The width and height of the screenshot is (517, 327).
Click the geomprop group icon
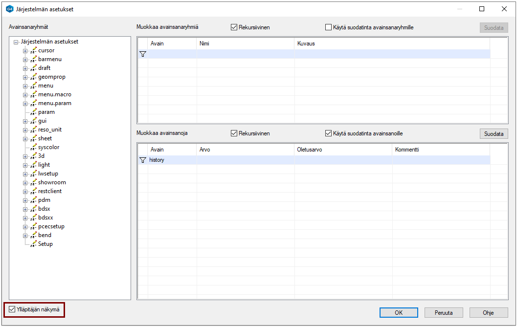pyautogui.click(x=33, y=77)
